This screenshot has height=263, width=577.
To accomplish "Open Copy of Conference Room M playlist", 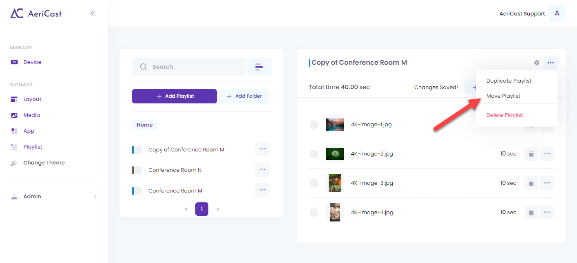I will click(186, 150).
